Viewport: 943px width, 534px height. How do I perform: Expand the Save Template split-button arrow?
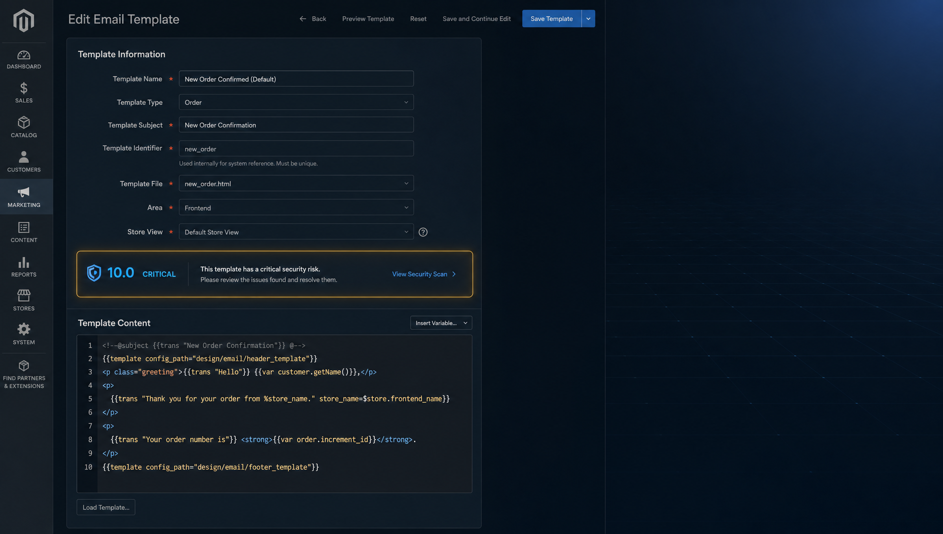(x=588, y=19)
